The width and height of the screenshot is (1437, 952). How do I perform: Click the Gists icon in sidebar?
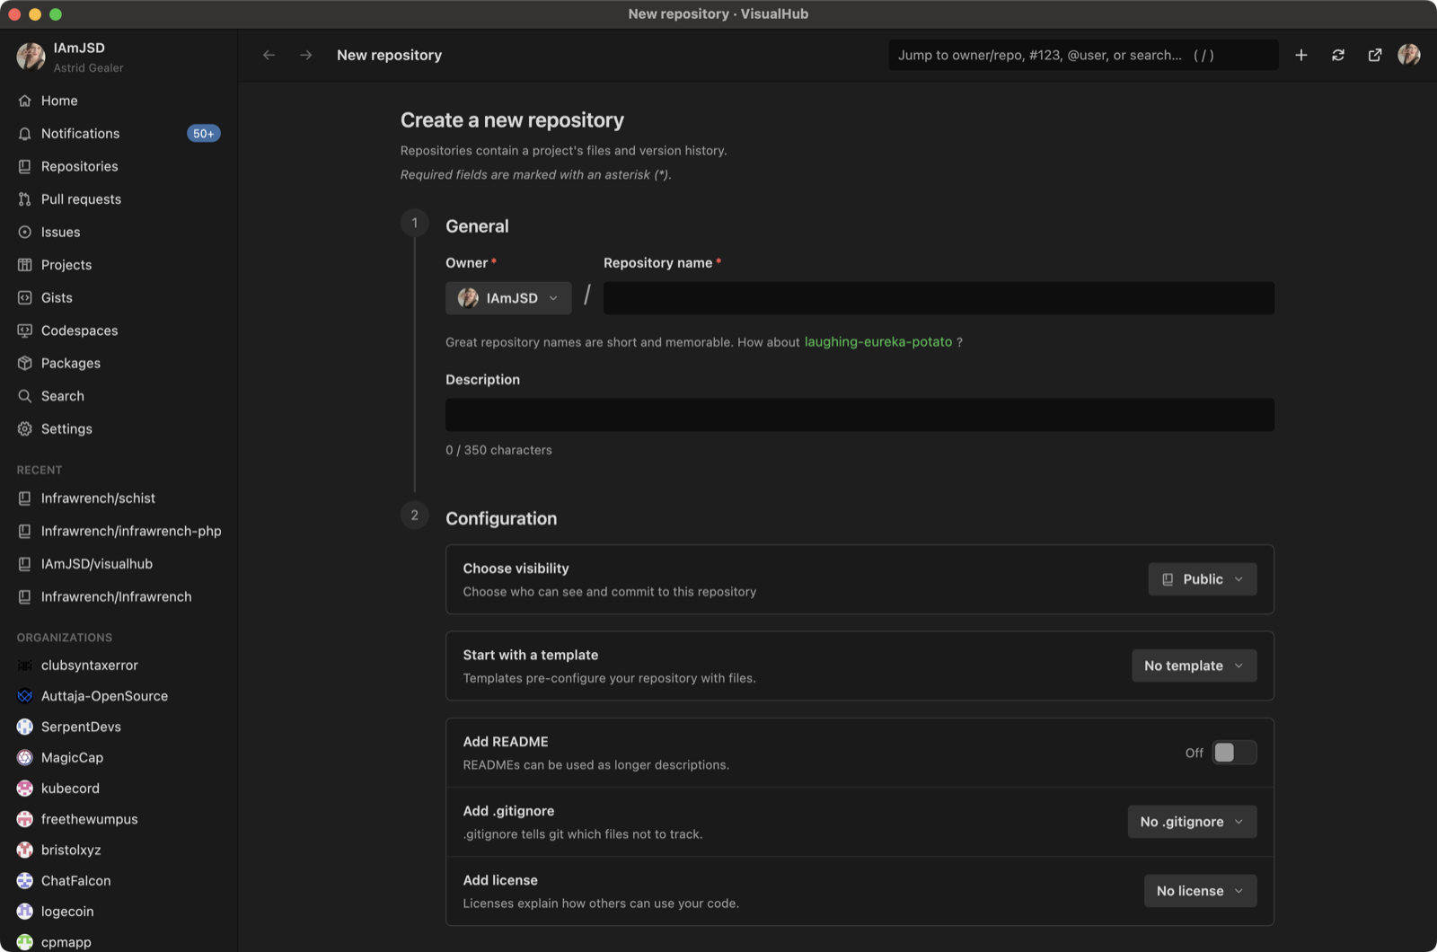click(x=25, y=297)
